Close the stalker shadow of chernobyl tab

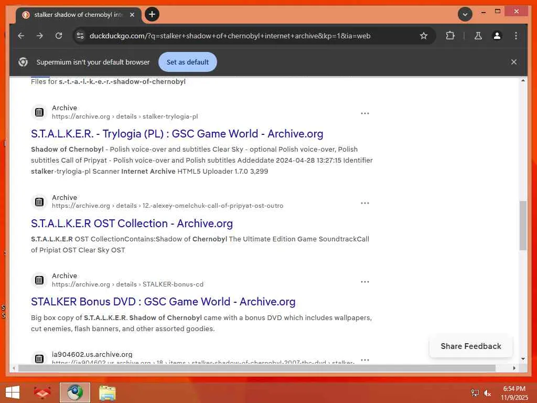[132, 15]
